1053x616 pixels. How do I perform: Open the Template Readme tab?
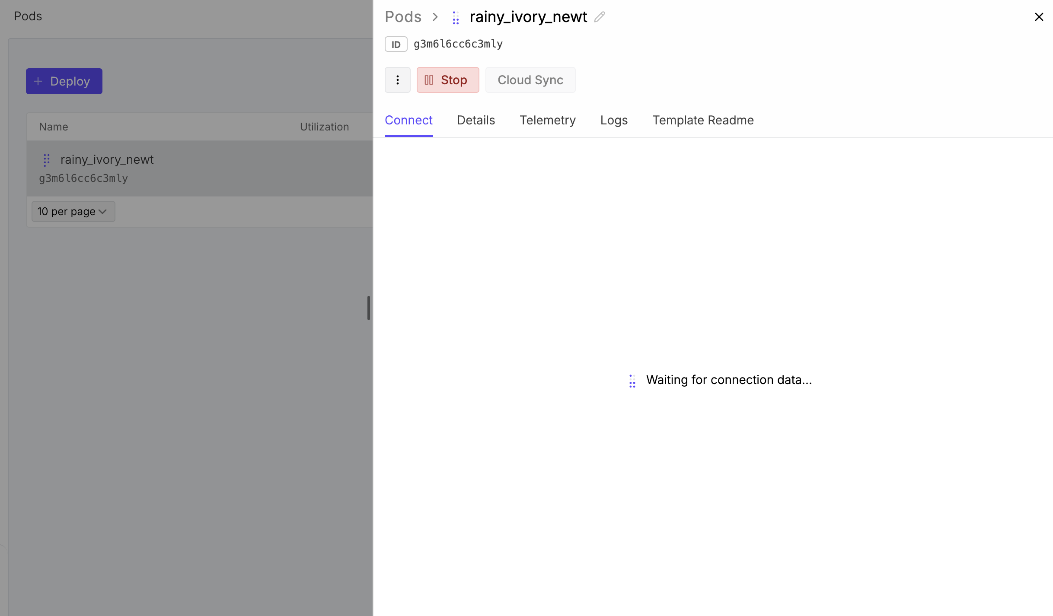[703, 120]
